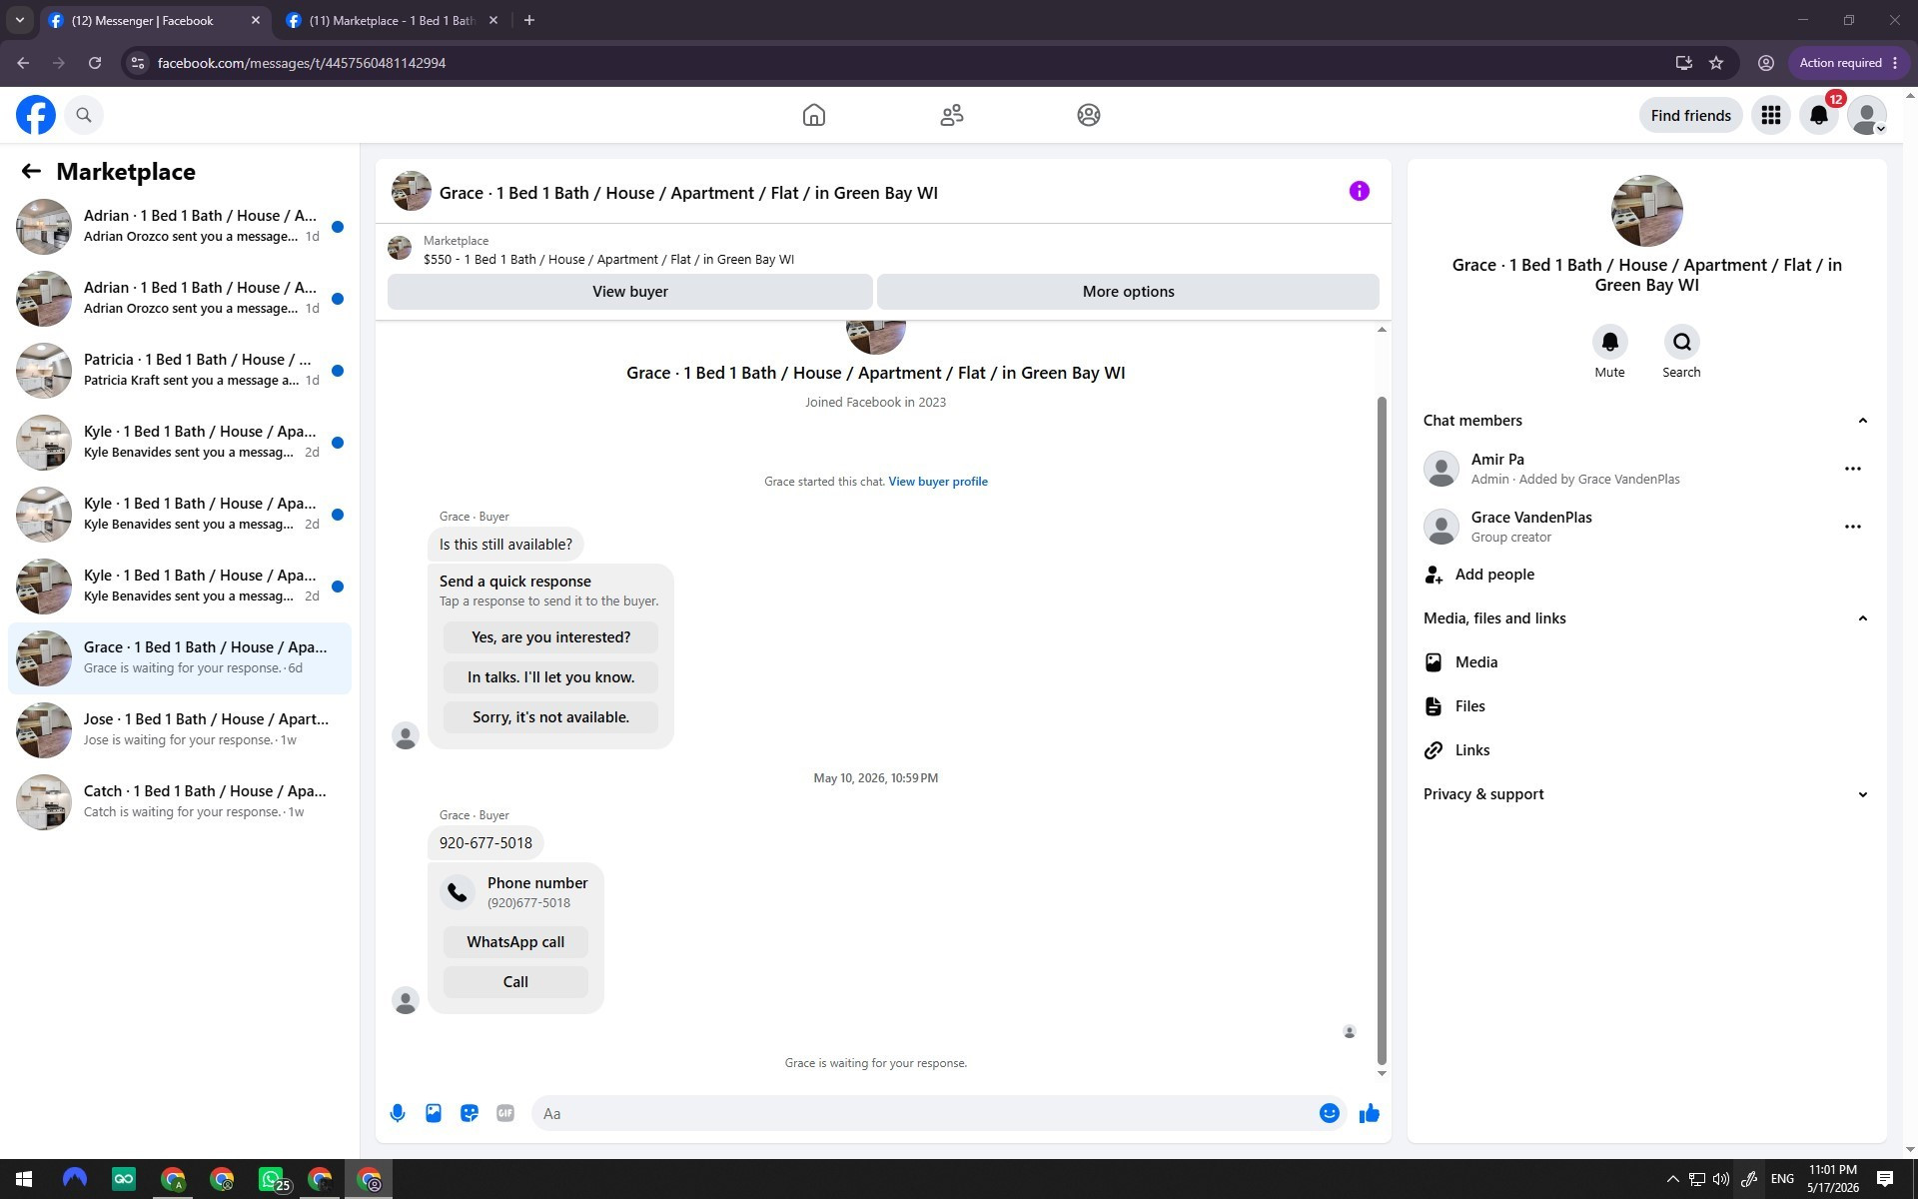Toggle the conversation information icon

[x=1359, y=191]
